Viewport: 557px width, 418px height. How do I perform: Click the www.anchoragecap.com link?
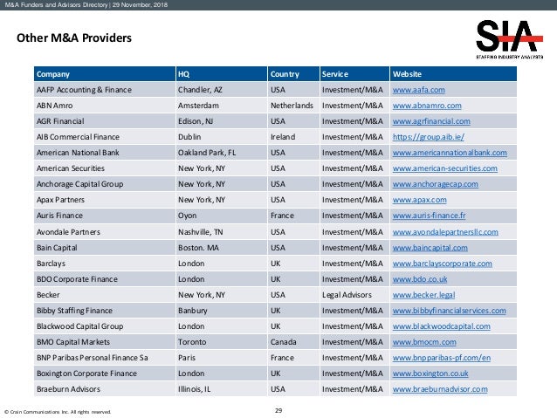click(435, 184)
